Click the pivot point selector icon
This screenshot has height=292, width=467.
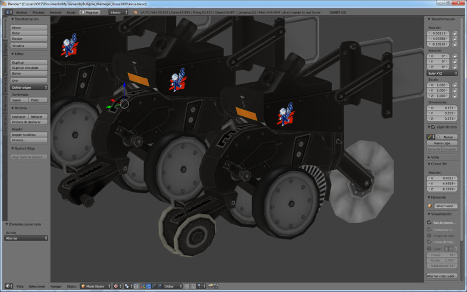pyautogui.click(x=127, y=286)
